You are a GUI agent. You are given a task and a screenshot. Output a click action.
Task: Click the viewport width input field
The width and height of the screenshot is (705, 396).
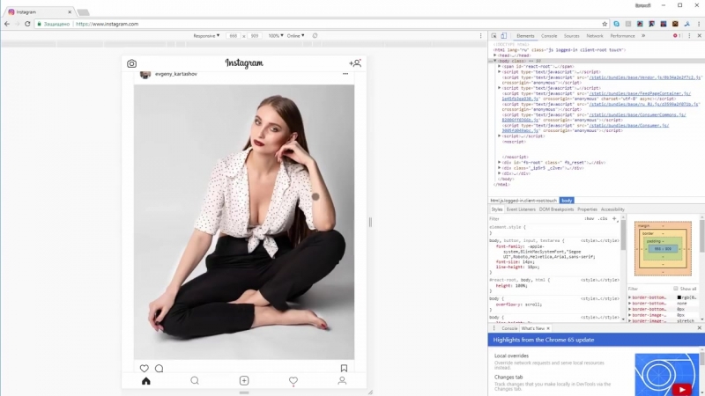pos(233,35)
